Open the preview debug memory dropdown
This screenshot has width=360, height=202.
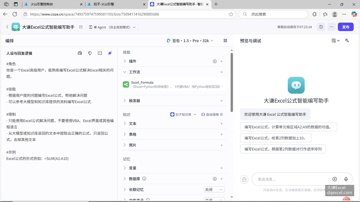point(335,41)
